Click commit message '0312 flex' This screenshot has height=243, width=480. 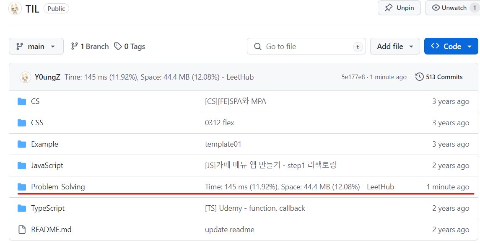220,123
